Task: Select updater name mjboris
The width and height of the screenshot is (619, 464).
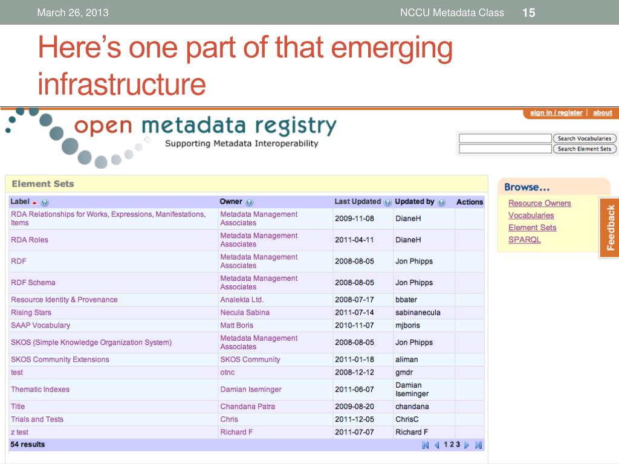Action: (x=407, y=326)
